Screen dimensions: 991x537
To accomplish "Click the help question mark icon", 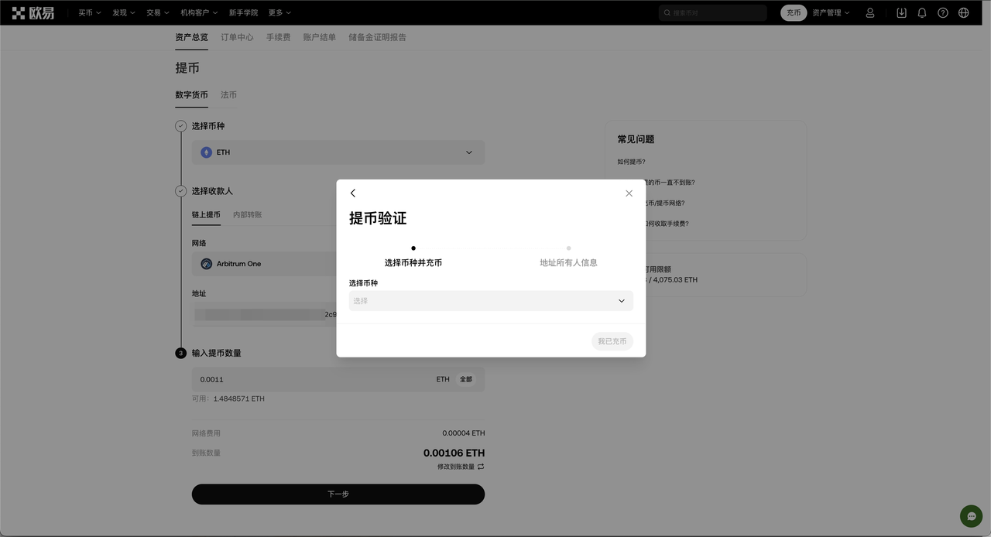I will pos(943,13).
